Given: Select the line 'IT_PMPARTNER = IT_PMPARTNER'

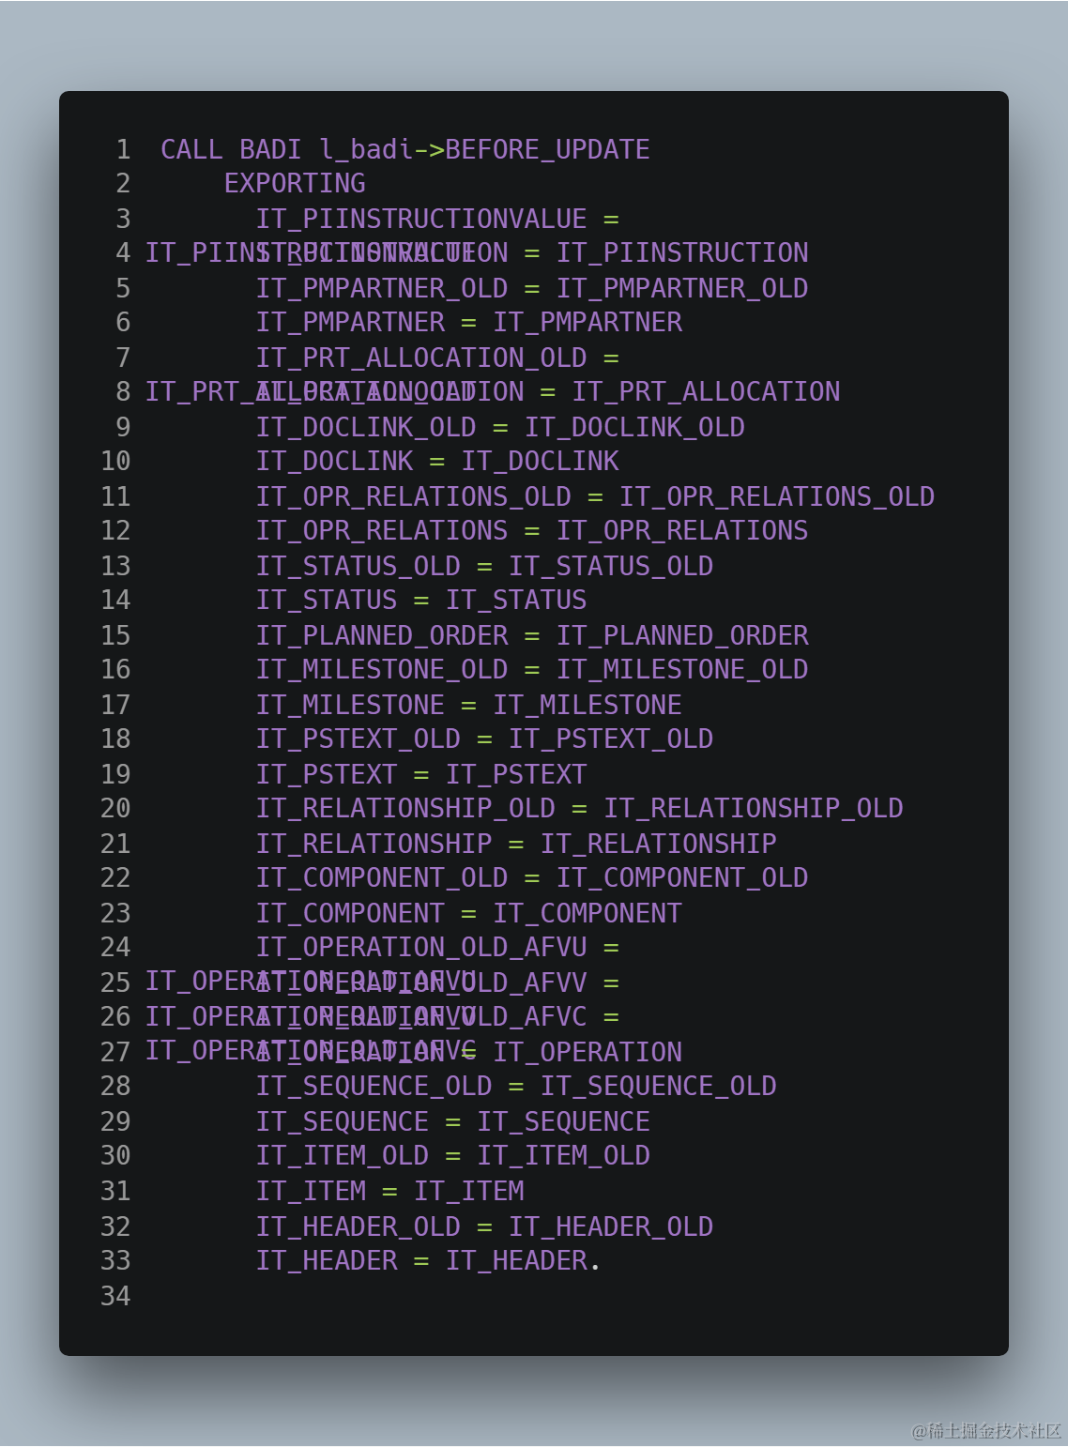Looking at the screenshot, I should point(469,322).
